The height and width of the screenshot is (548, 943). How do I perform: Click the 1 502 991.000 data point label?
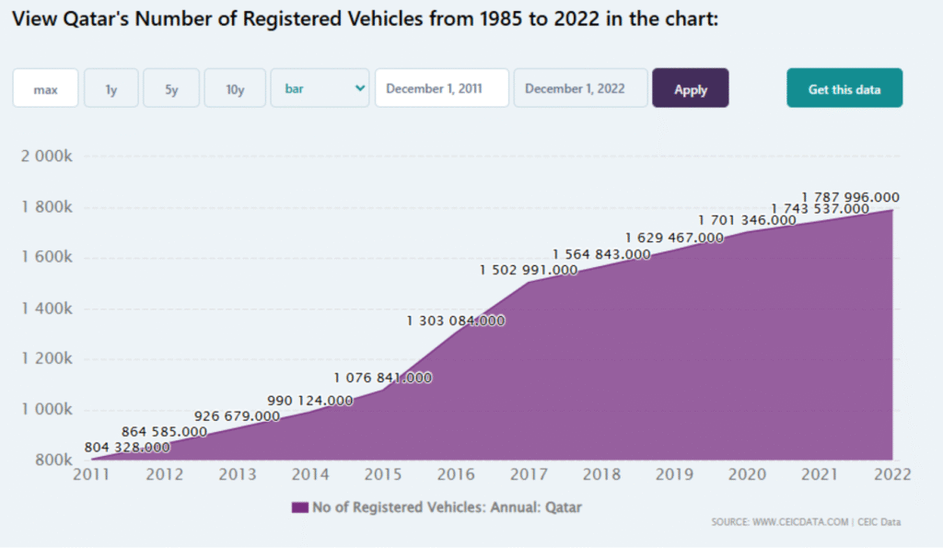[x=529, y=271]
